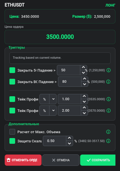The width and height of the screenshot is (120, 171).
Task: Open info icon for Расчет от Макс. Объема
Action: pyautogui.click(x=108, y=132)
